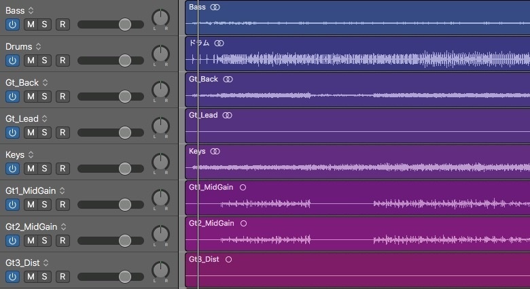The height and width of the screenshot is (289, 530).
Task: Record-enable the Gt1_MidGain track
Action: click(63, 205)
